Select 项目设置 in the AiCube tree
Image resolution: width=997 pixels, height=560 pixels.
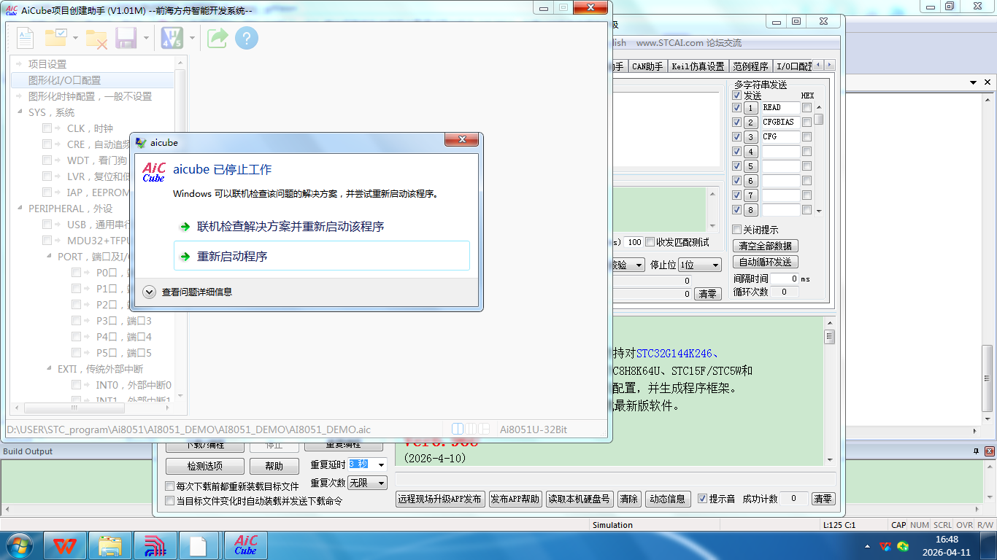[47, 64]
